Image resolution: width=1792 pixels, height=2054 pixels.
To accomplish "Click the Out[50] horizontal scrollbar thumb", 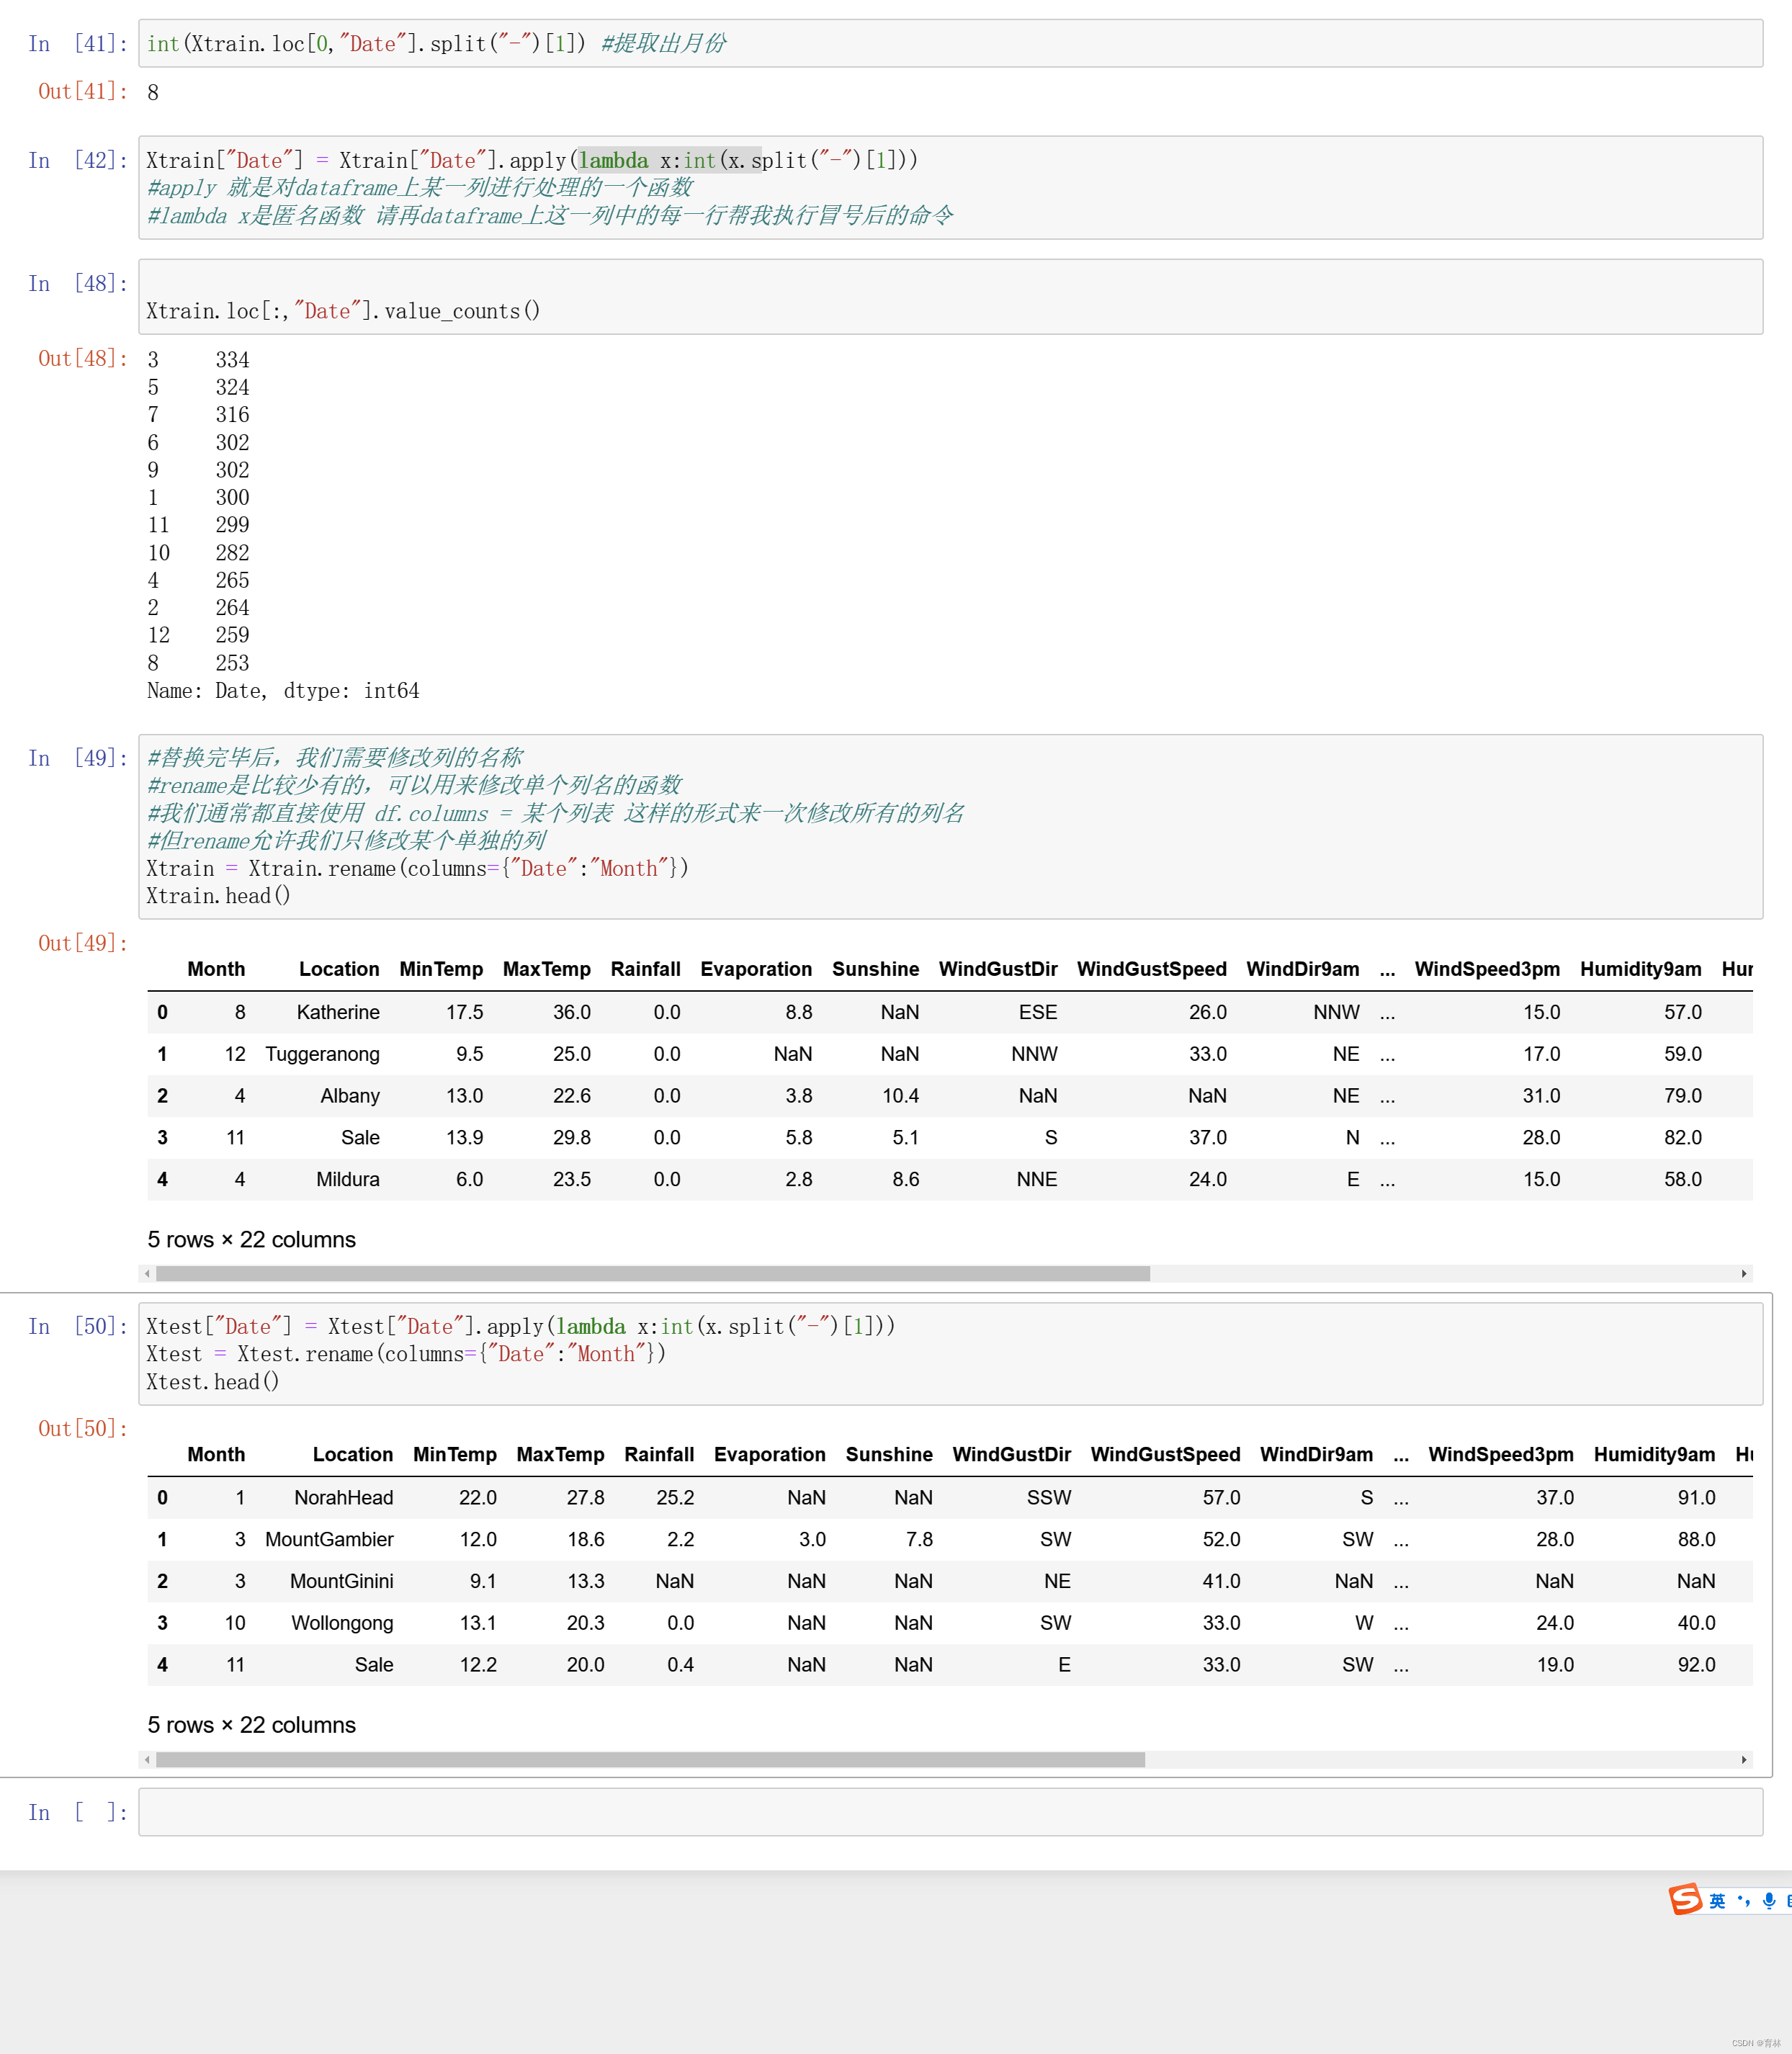I will click(x=651, y=1760).
